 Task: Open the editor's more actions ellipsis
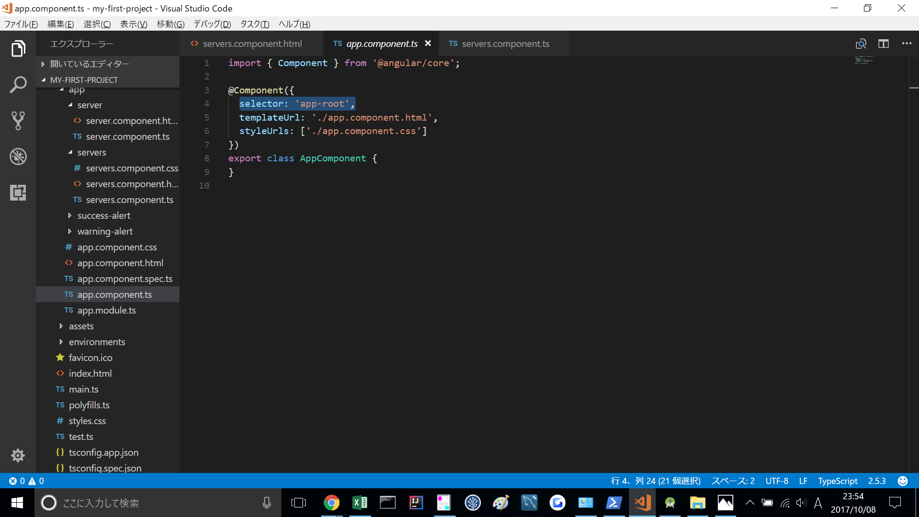[x=907, y=44]
